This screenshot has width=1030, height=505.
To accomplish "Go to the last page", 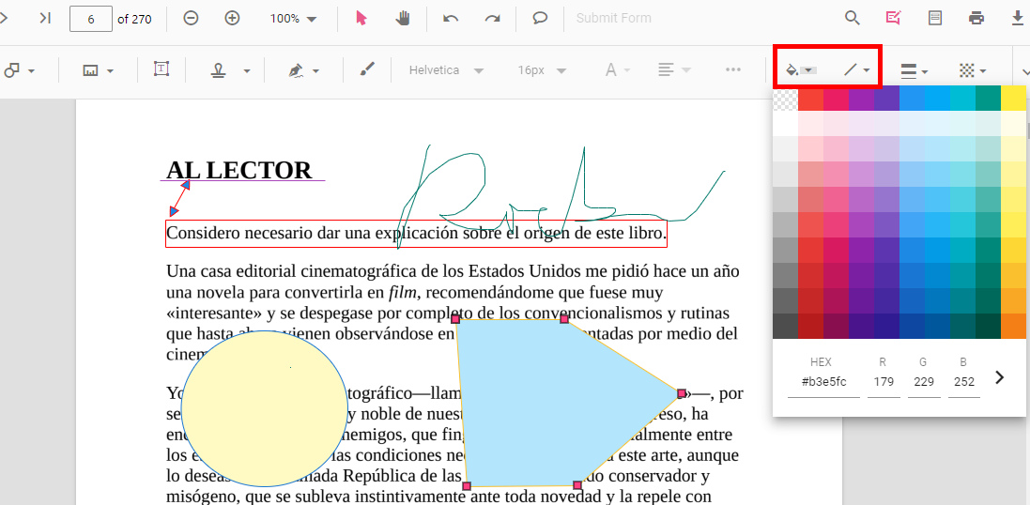I will click(x=45, y=18).
